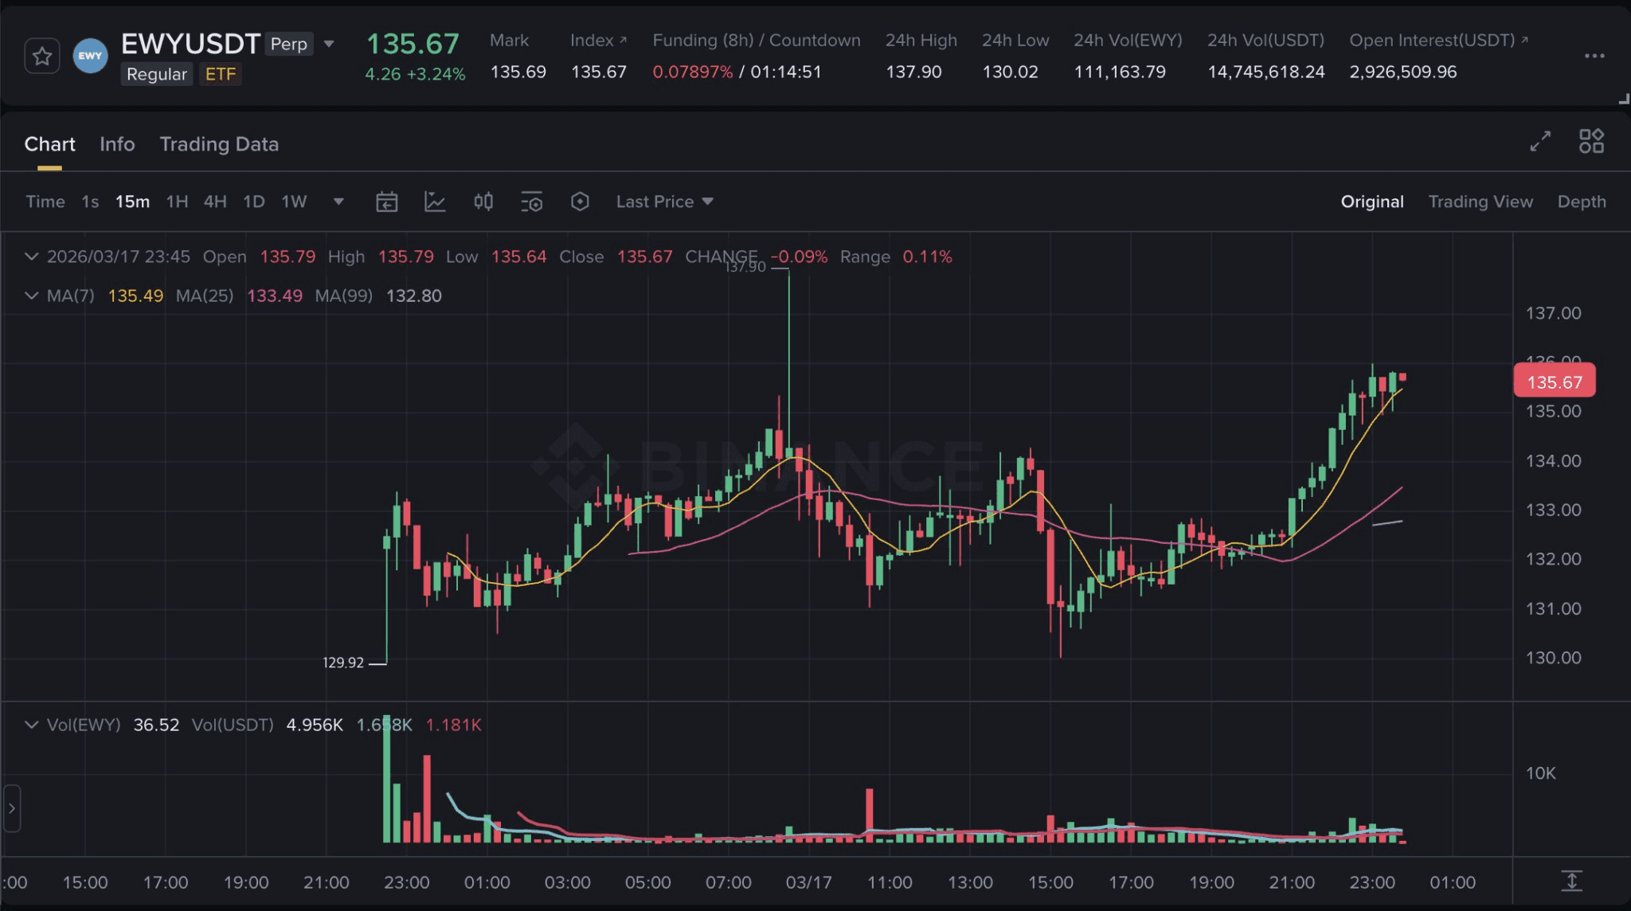
Task: Show the Depth chart view
Action: [1581, 201]
